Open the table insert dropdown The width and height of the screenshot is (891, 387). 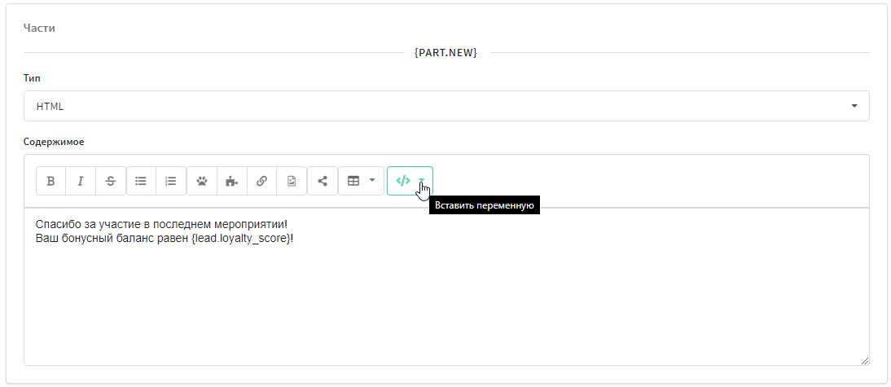[x=362, y=181]
